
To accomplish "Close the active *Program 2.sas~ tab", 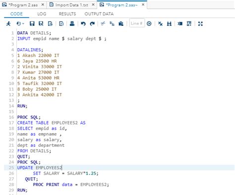I will click(x=143, y=5).
